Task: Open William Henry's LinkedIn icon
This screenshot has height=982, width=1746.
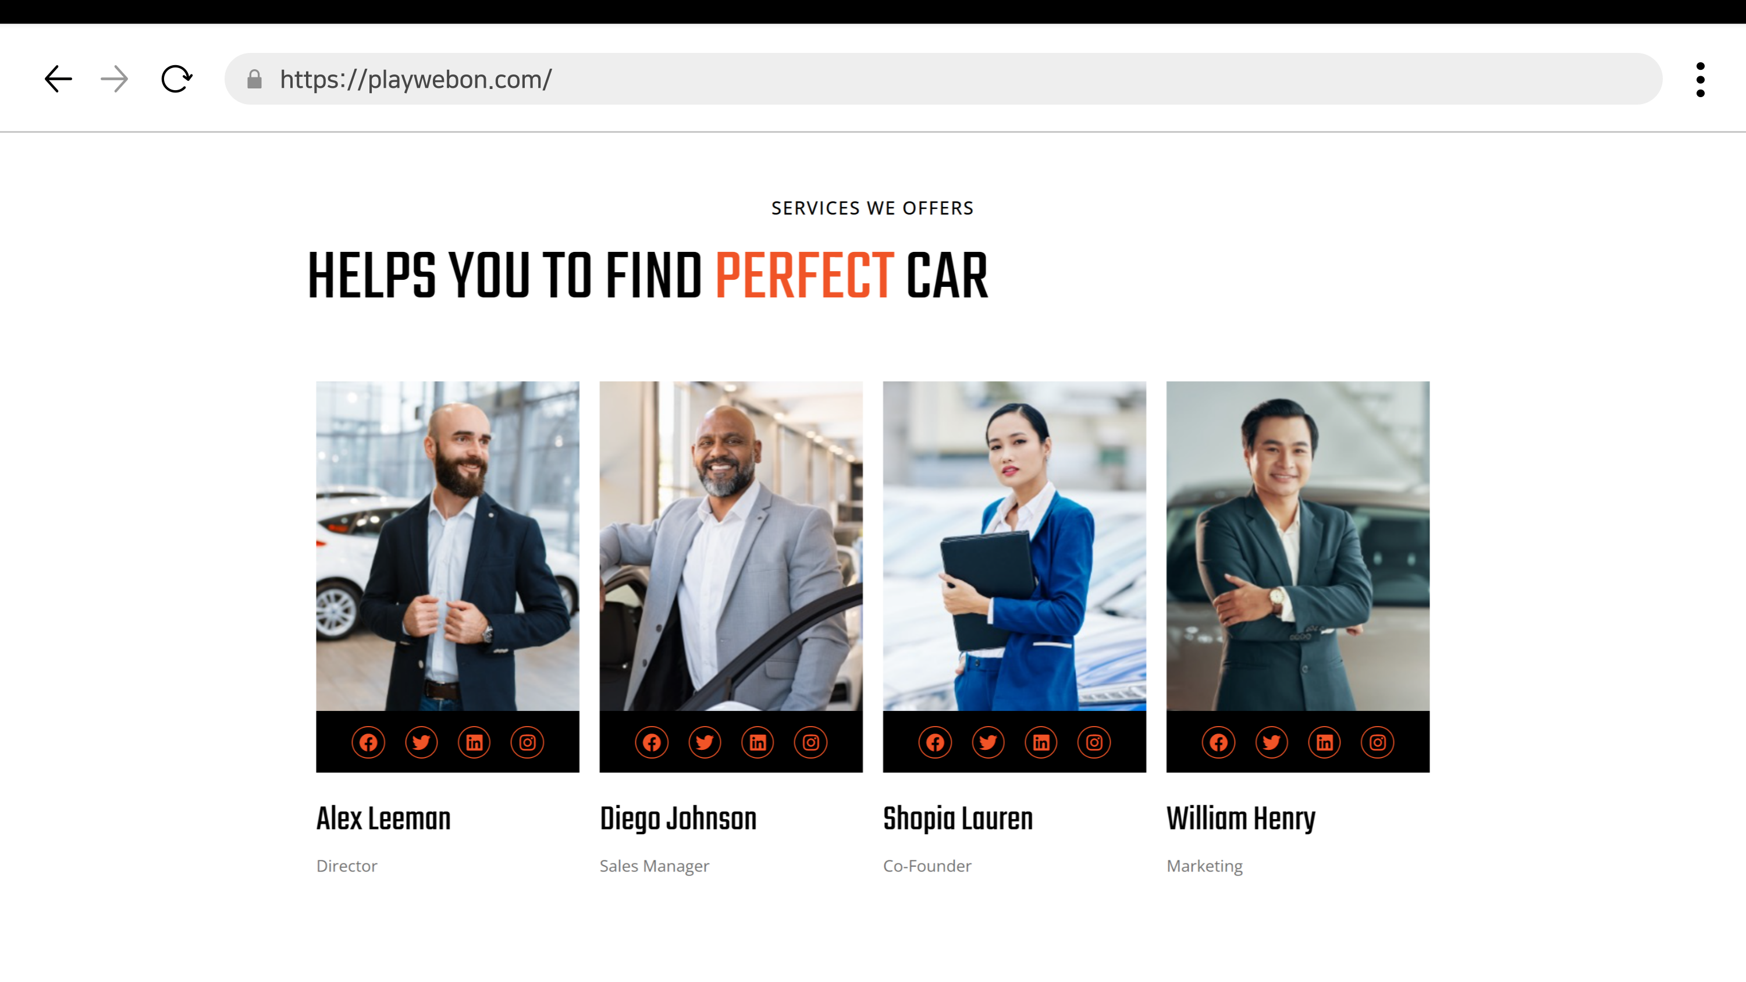Action: point(1324,742)
